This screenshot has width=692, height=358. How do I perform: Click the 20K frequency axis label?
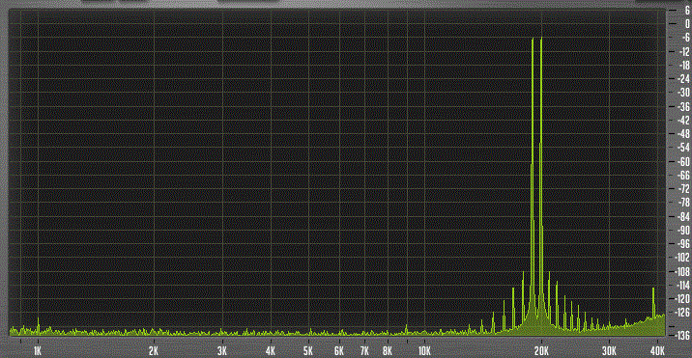click(x=541, y=352)
